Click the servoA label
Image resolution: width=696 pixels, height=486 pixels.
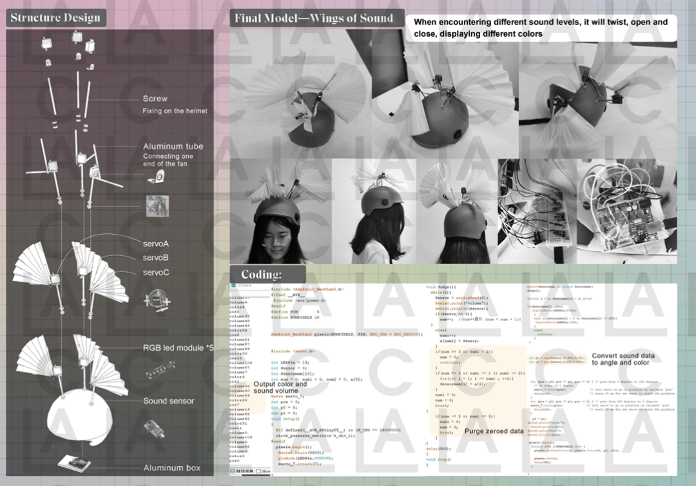[x=156, y=244]
